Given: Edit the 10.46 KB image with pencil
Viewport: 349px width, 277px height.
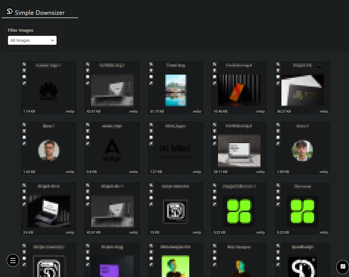Looking at the screenshot, I should [215, 83].
